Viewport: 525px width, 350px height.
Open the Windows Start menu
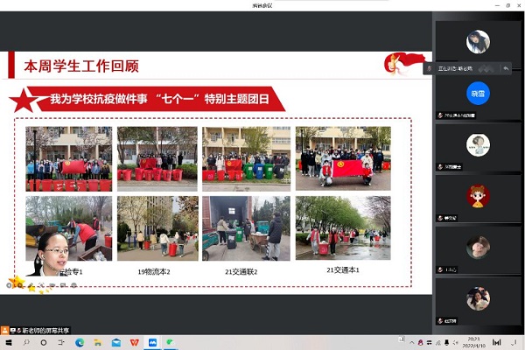click(9, 343)
